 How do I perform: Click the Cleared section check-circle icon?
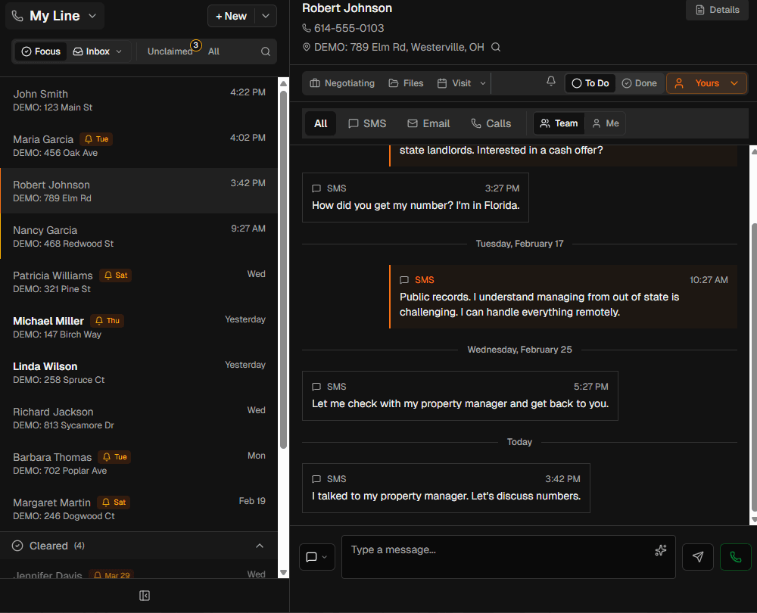pos(17,546)
